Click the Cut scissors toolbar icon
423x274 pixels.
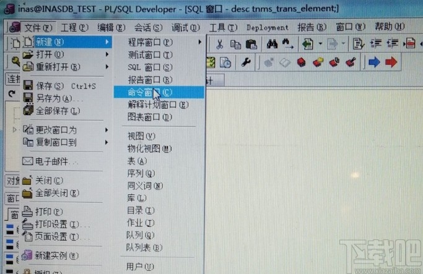click(x=220, y=44)
